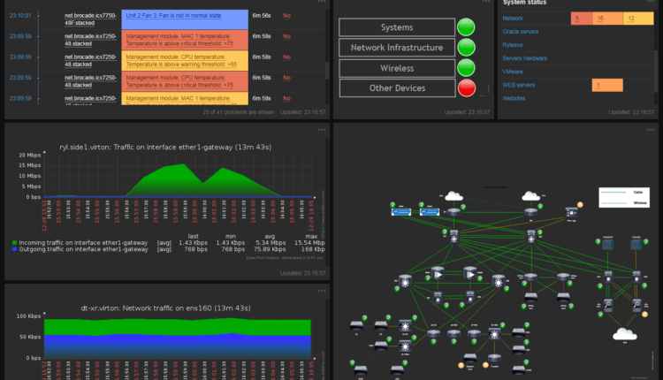Select the right magnifier node in map

pyautogui.click(x=636, y=304)
